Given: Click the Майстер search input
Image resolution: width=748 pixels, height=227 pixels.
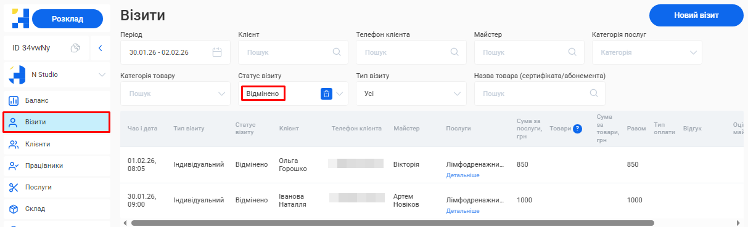Looking at the screenshot, I should click(528, 52).
